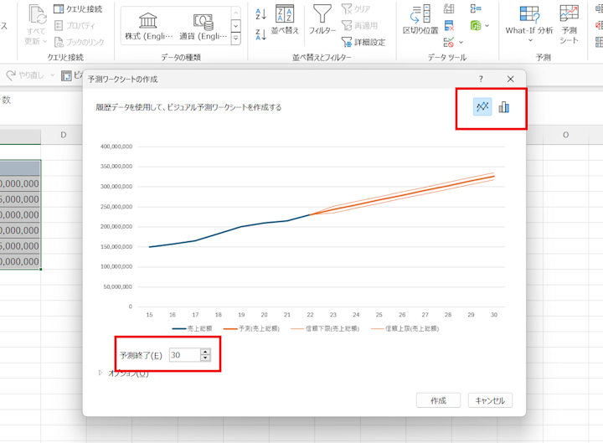Screen dimensions: 603x443
Task: Click the 信頼下限(売上総額) legend entry
Action: point(325,328)
